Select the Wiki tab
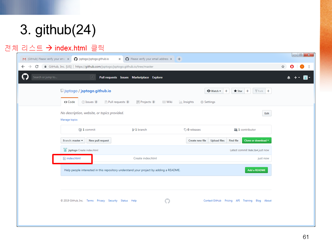The image size is (332, 249). click(167, 102)
